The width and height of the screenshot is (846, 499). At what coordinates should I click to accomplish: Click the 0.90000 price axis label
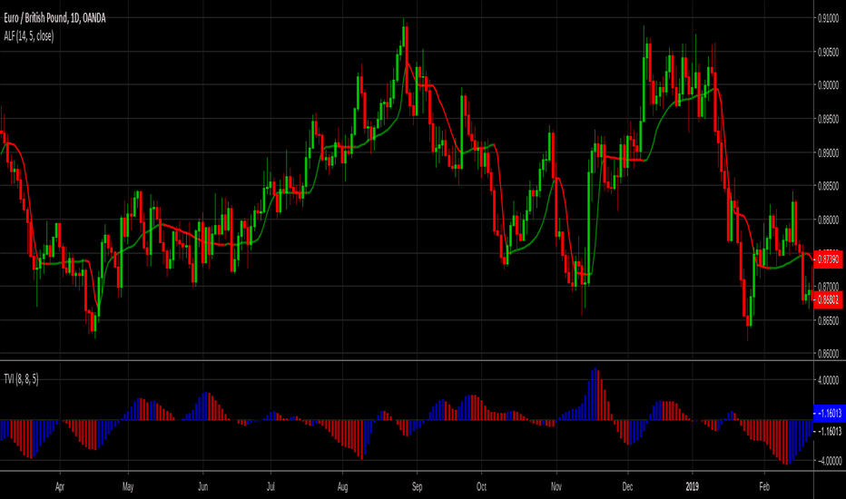tap(828, 85)
